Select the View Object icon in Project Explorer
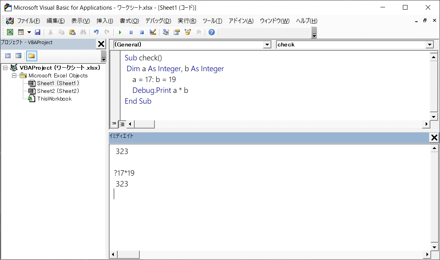 (x=18, y=56)
